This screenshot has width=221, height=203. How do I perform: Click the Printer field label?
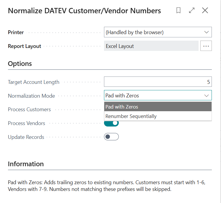[16, 32]
